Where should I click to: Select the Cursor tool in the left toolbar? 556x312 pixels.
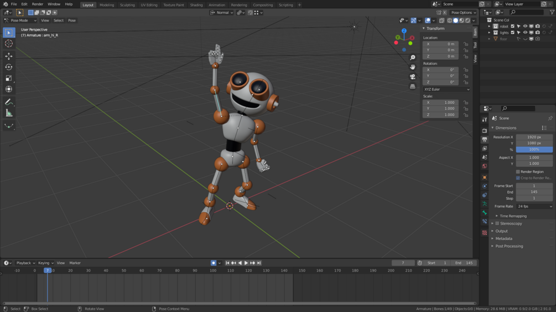[9, 44]
